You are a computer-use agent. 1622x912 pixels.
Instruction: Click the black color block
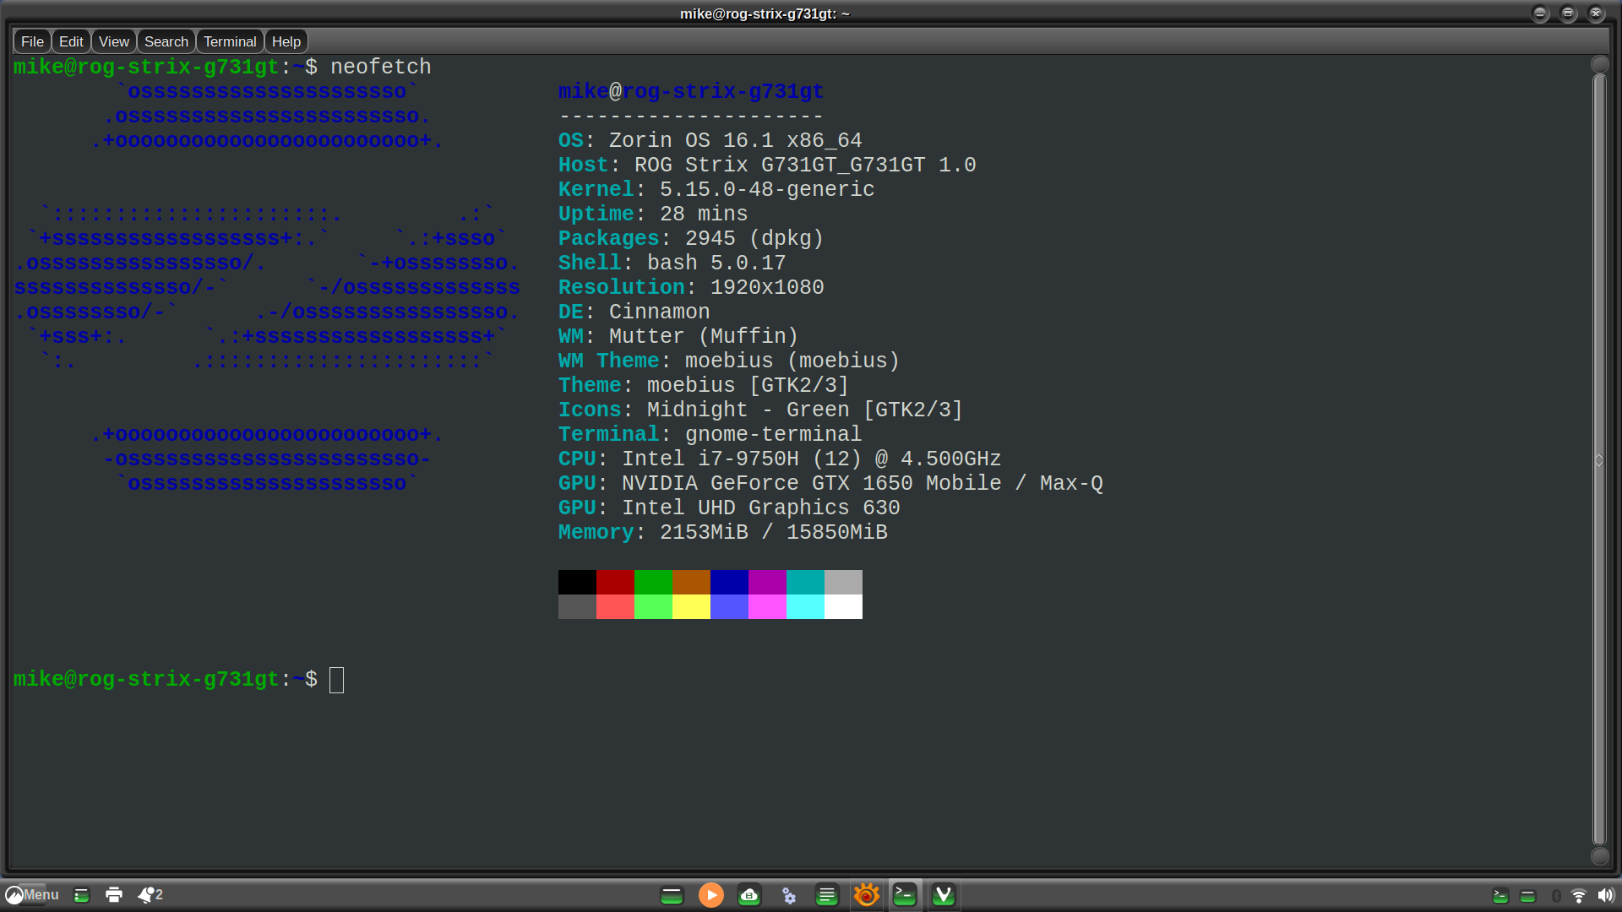[x=577, y=582]
